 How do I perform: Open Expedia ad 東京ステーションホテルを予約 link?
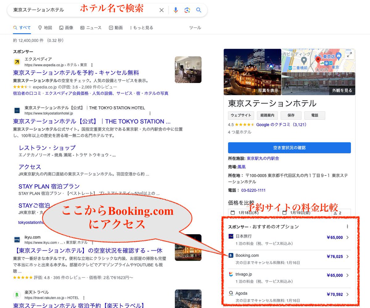click(x=76, y=73)
